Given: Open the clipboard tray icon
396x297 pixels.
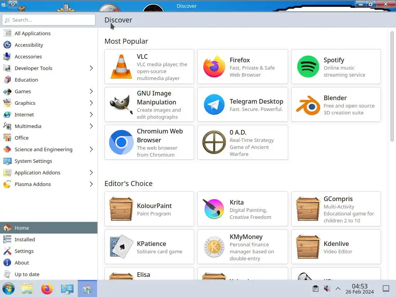Looking at the screenshot, I should click(316, 288).
